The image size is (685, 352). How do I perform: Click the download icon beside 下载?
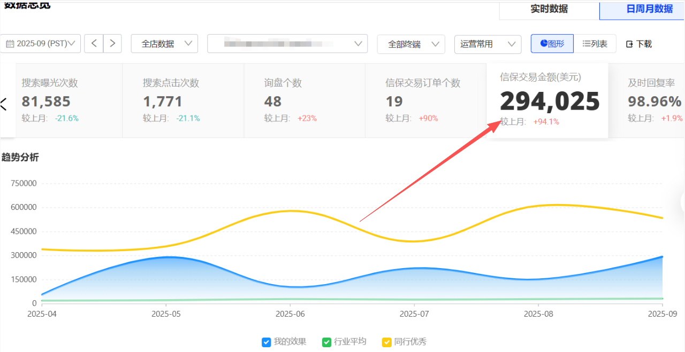[629, 44]
